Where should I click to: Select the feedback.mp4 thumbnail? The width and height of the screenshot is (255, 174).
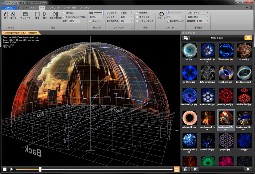click(x=244, y=73)
